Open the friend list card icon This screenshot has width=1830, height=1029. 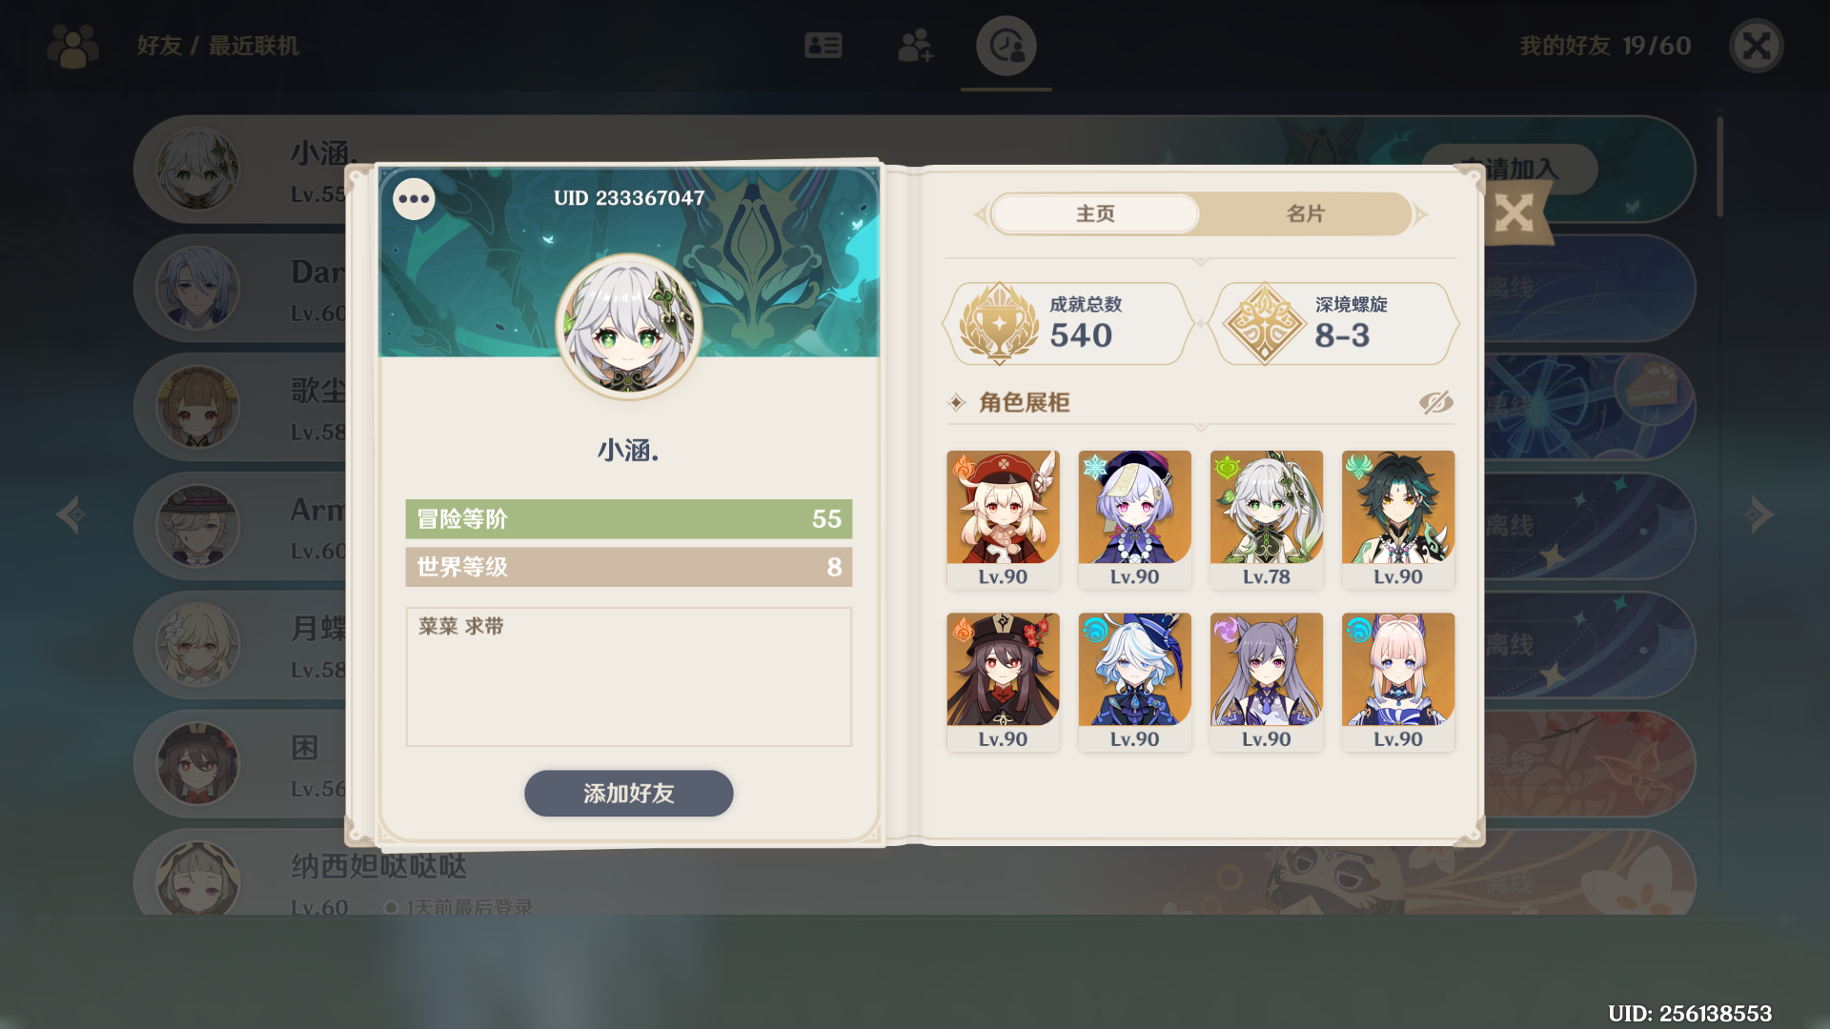[x=823, y=46]
